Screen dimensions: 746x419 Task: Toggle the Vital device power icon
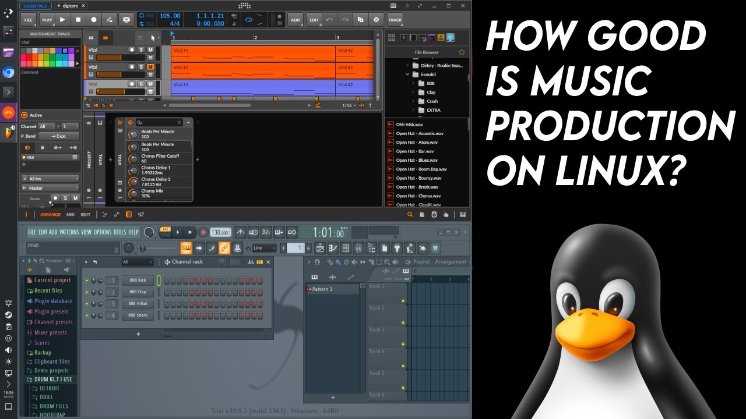click(x=120, y=122)
